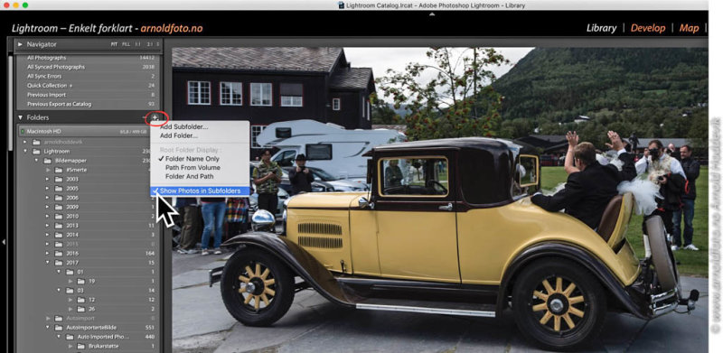Click the 2009 folder icon
The image size is (723, 353).
click(x=59, y=207)
